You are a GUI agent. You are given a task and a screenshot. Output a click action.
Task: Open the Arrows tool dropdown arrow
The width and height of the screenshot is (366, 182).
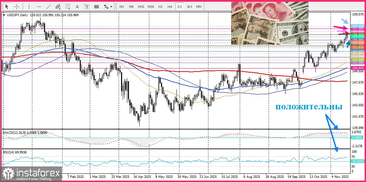[x=111, y=7]
